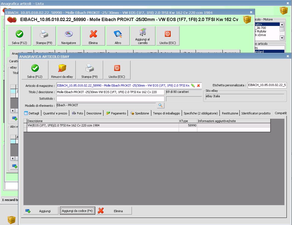The width and height of the screenshot is (292, 225).
Task: Click the Titolo / descrizione field
Action: (110, 92)
